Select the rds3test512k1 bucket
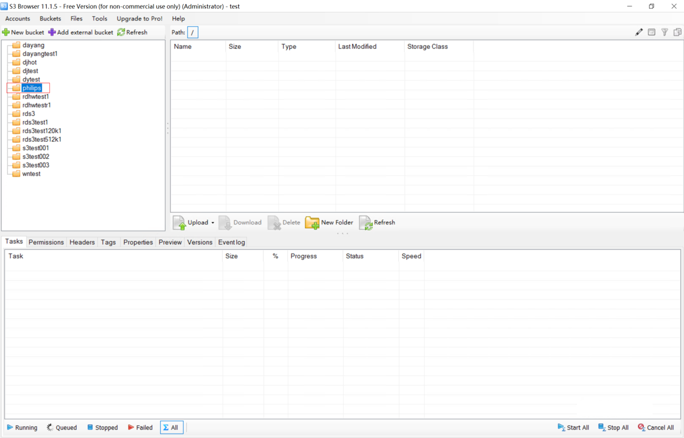This screenshot has height=438, width=684. 42,139
